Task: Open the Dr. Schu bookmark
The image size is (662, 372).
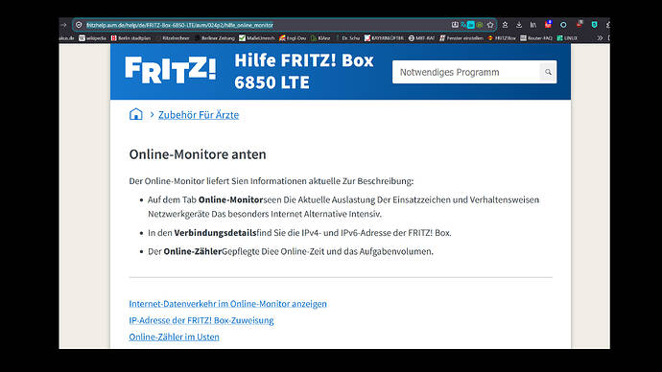Action: coord(348,38)
